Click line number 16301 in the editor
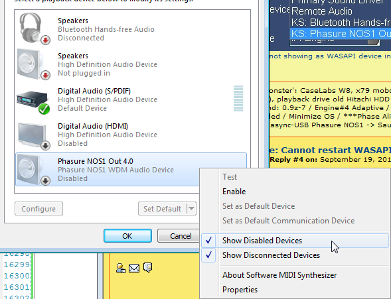This screenshot has height=299, width=391. (x=17, y=287)
